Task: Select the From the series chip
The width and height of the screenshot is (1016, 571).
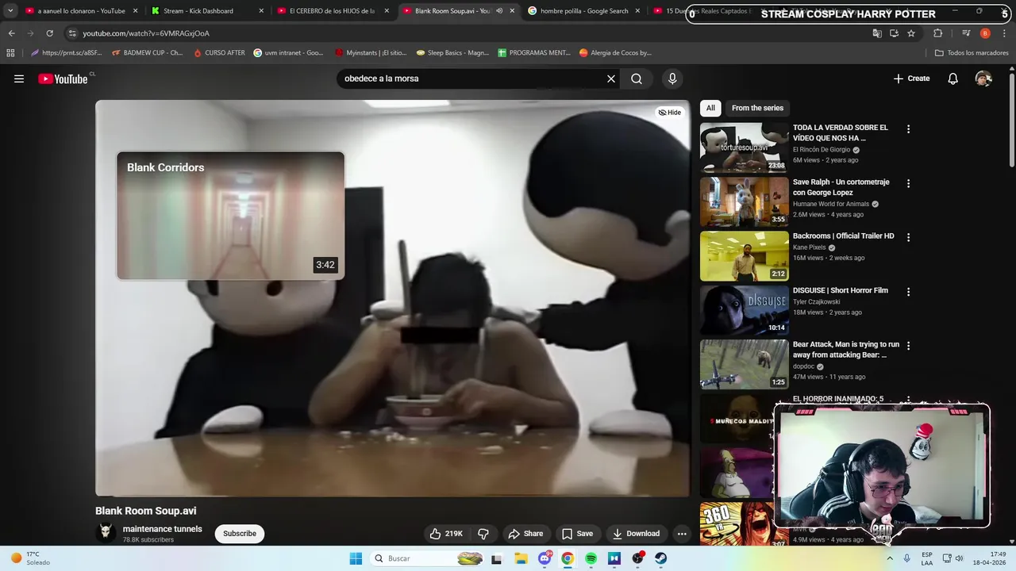Action: pos(757,108)
